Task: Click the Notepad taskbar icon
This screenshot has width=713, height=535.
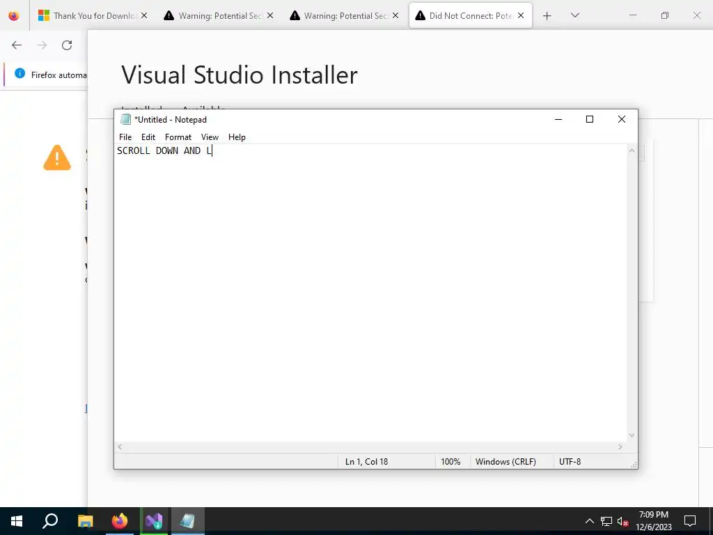Action: click(x=188, y=521)
